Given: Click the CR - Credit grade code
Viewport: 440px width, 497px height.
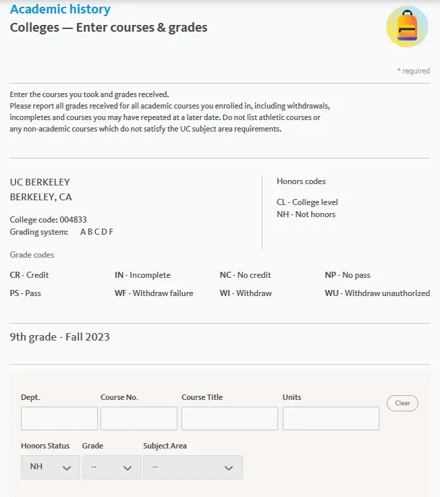Looking at the screenshot, I should 29,275.
